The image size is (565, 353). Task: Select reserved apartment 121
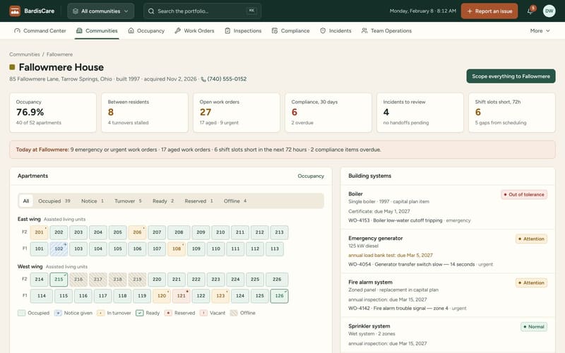click(x=182, y=296)
